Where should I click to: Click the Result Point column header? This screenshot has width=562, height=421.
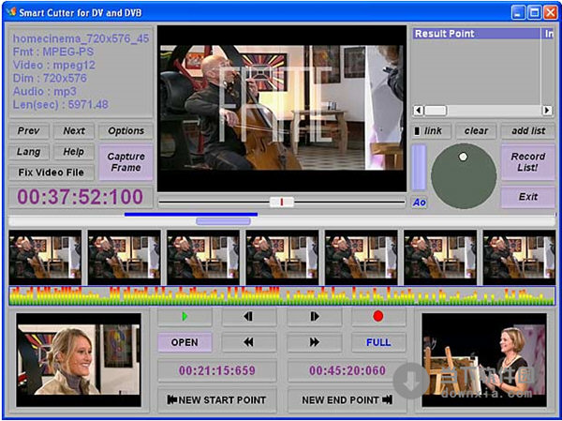[476, 34]
